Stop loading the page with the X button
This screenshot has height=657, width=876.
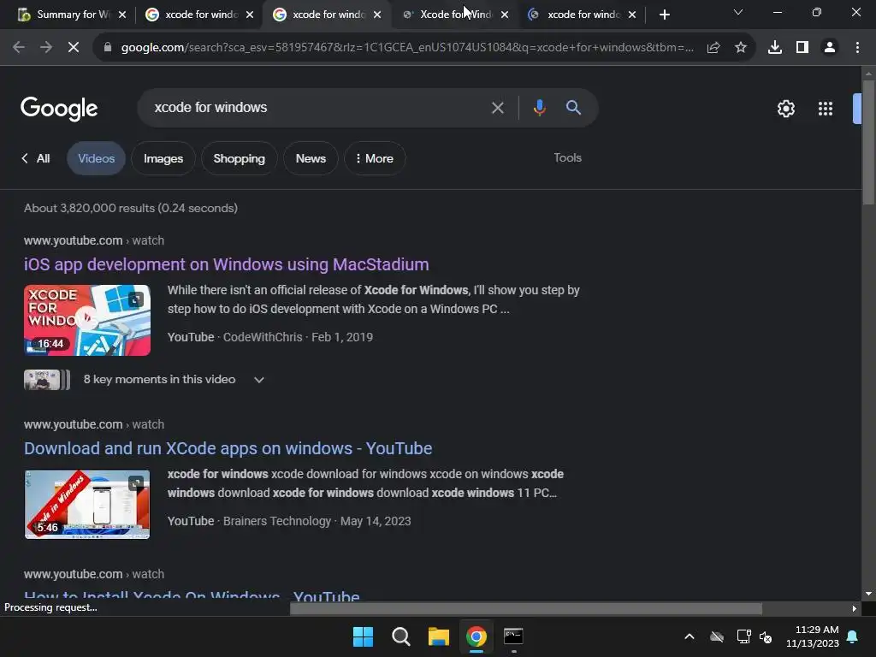[x=74, y=48]
